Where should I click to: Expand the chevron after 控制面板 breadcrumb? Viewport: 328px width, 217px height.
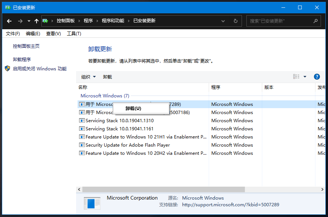click(79, 21)
